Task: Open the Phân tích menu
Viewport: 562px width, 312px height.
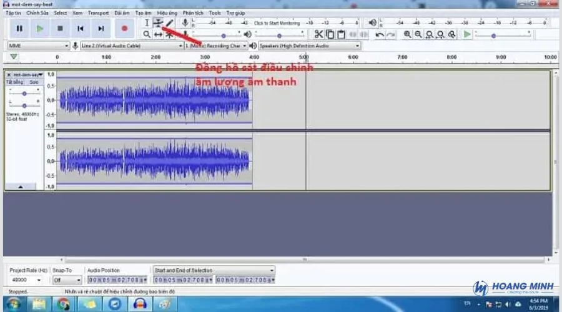Action: [x=193, y=13]
